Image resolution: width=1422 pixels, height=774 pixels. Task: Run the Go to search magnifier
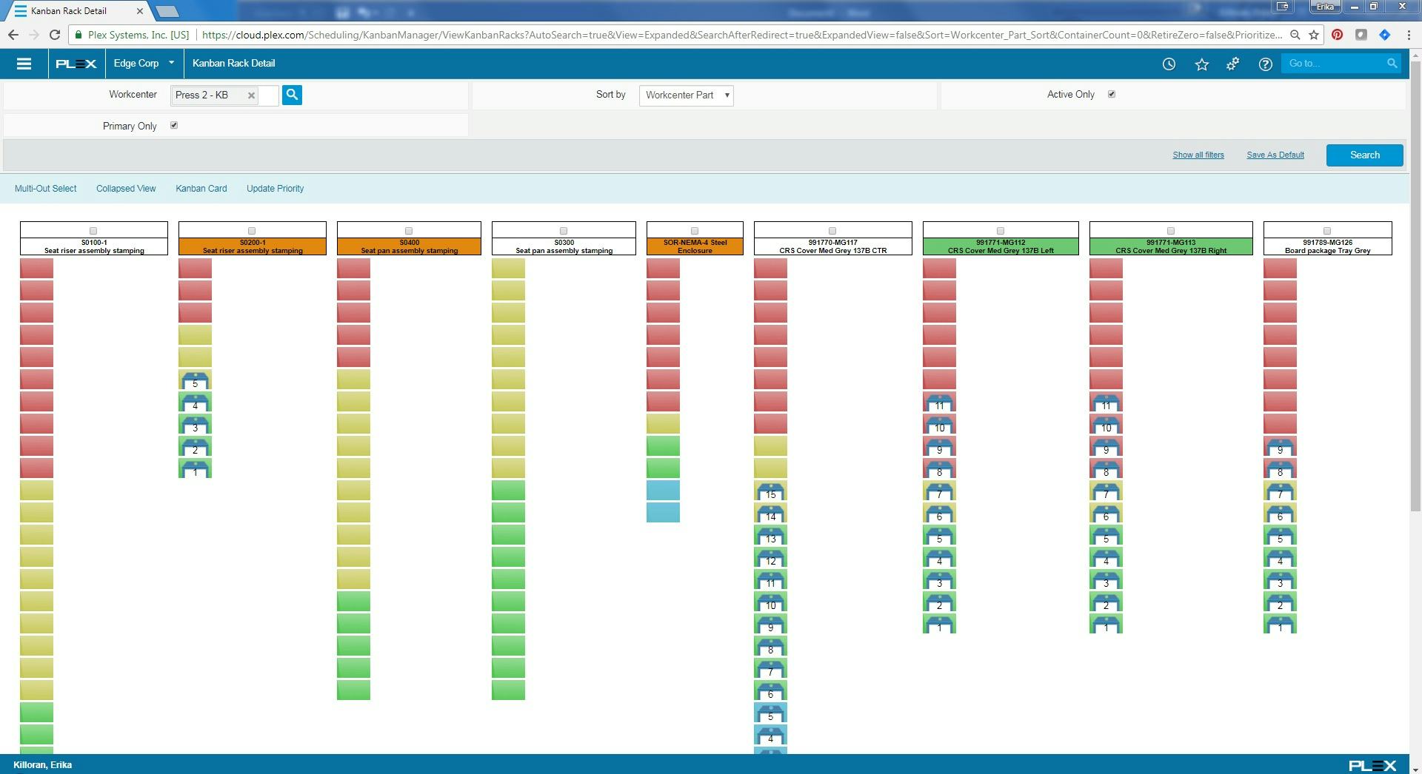click(x=1391, y=64)
